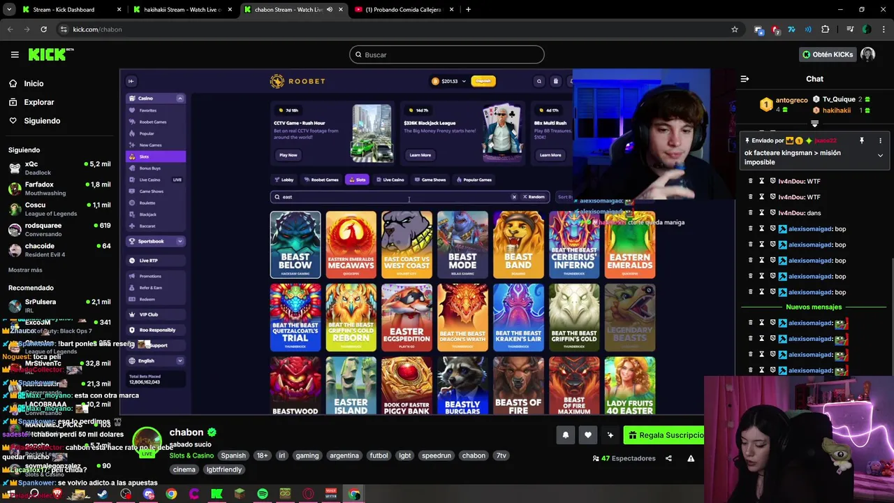Click Learn More on Blackjack League banner
This screenshot has width=894, height=503.
420,155
